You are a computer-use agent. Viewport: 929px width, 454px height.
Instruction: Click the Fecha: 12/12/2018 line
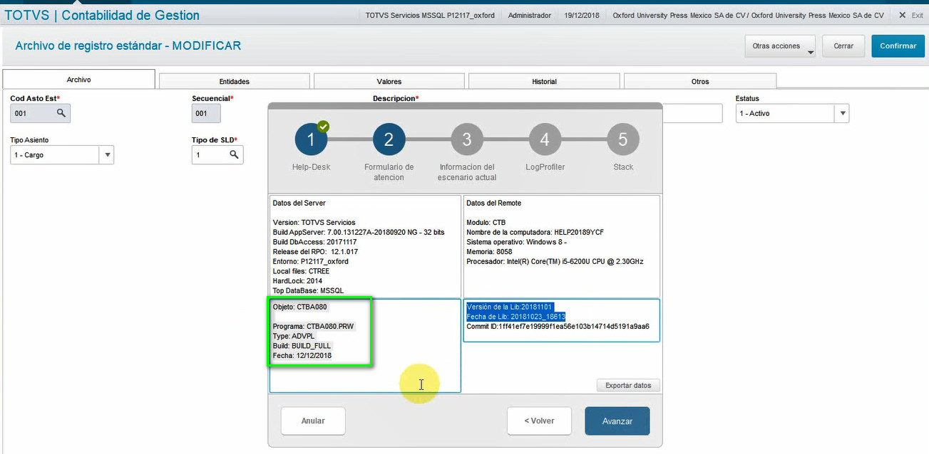click(302, 355)
